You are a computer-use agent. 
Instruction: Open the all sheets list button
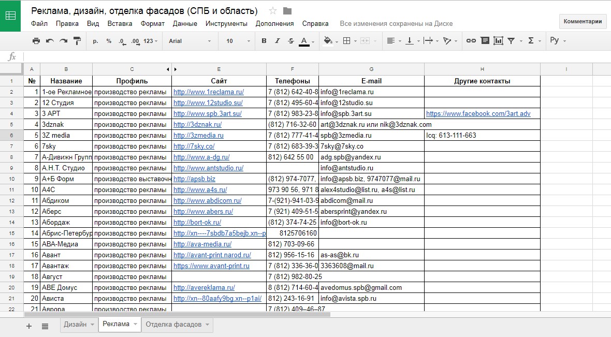coord(45,326)
